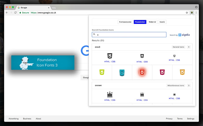Open the Privacy footer link
The image size is (203, 126).
point(169,119)
